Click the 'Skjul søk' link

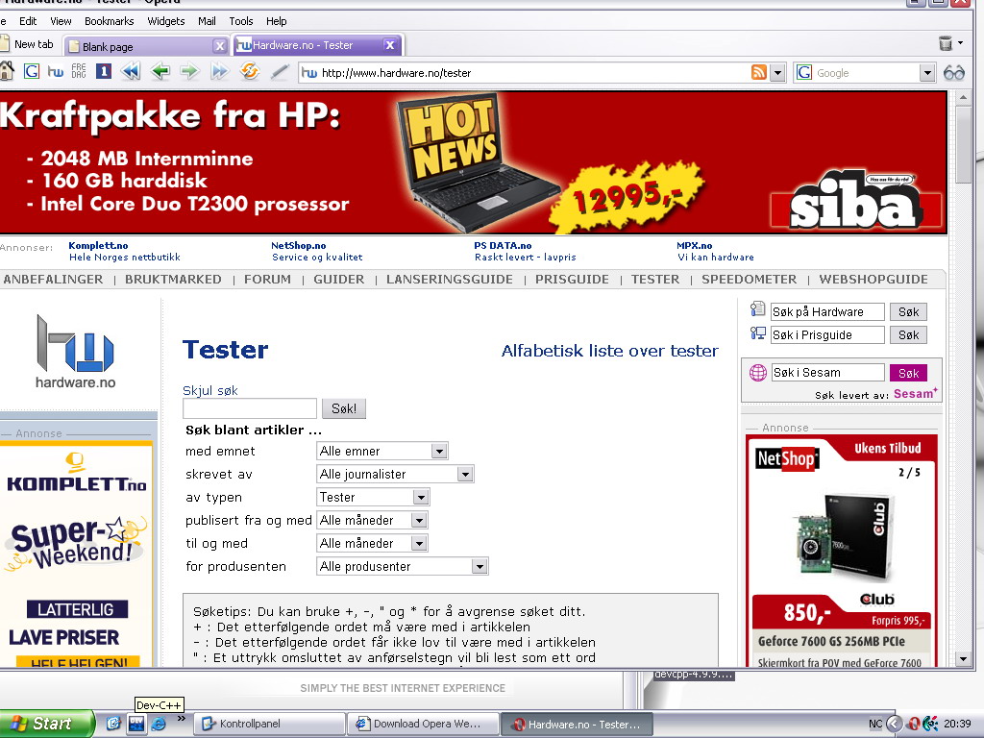click(210, 390)
